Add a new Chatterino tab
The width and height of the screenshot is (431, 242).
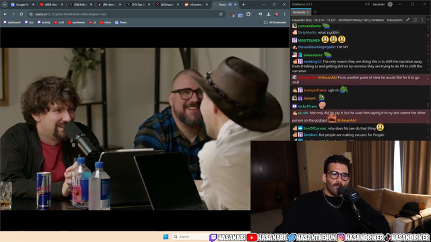(315, 12)
